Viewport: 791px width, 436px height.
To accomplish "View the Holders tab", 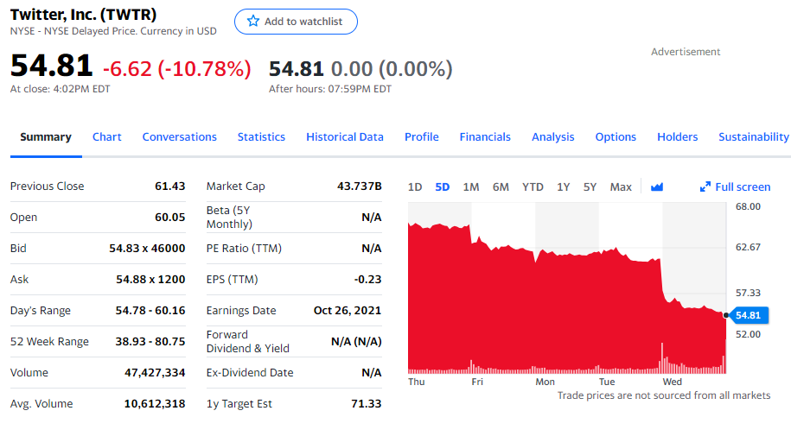I will tap(678, 136).
